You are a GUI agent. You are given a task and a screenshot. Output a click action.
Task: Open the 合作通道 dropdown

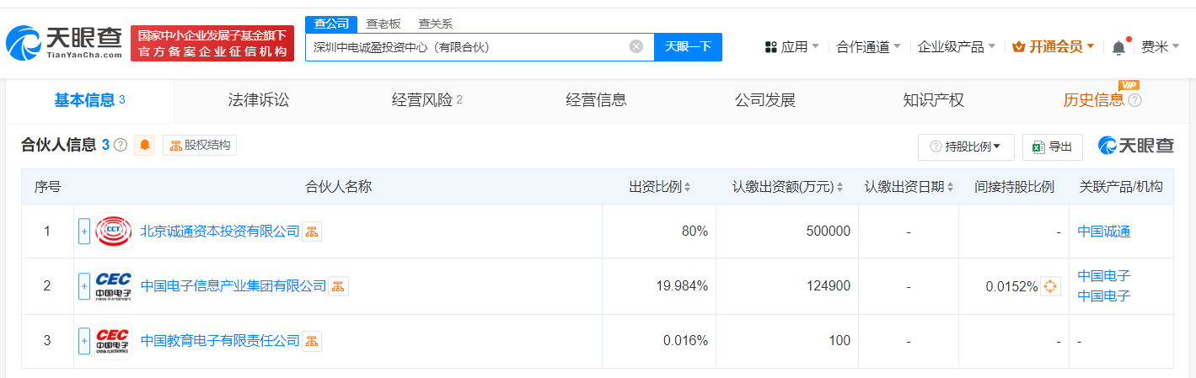point(868,47)
